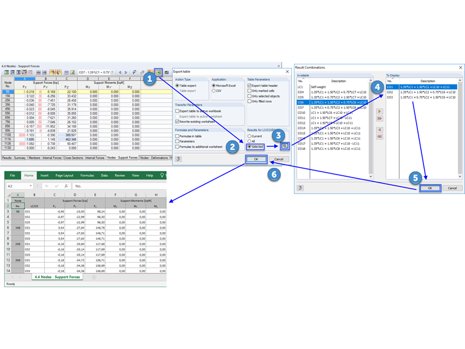Viewport: 465px width, 349px height.
Task: Open Excel Data tab
Action: (104, 175)
